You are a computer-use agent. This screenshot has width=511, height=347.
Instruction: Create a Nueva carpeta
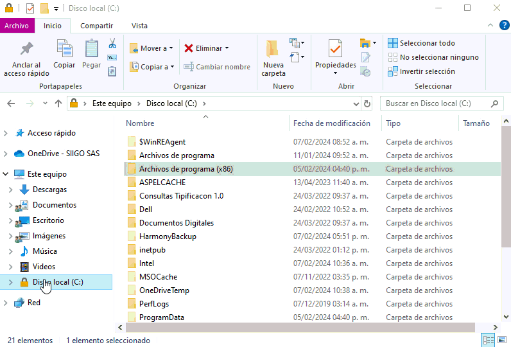click(273, 58)
